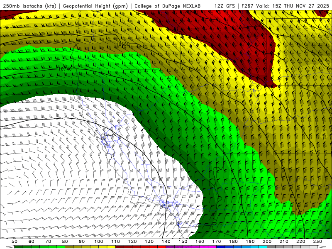Click the 130 value on the color scale
This screenshot has width=332, height=249.
click(x=149, y=242)
